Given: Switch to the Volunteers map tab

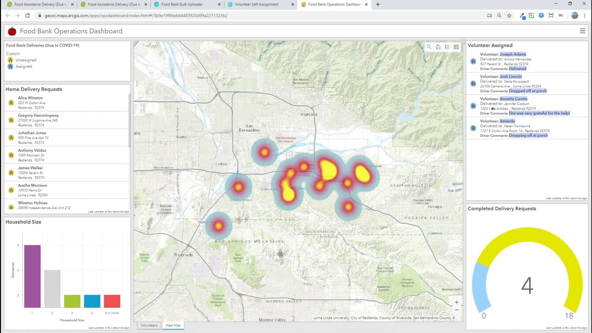Looking at the screenshot, I should tap(149, 325).
